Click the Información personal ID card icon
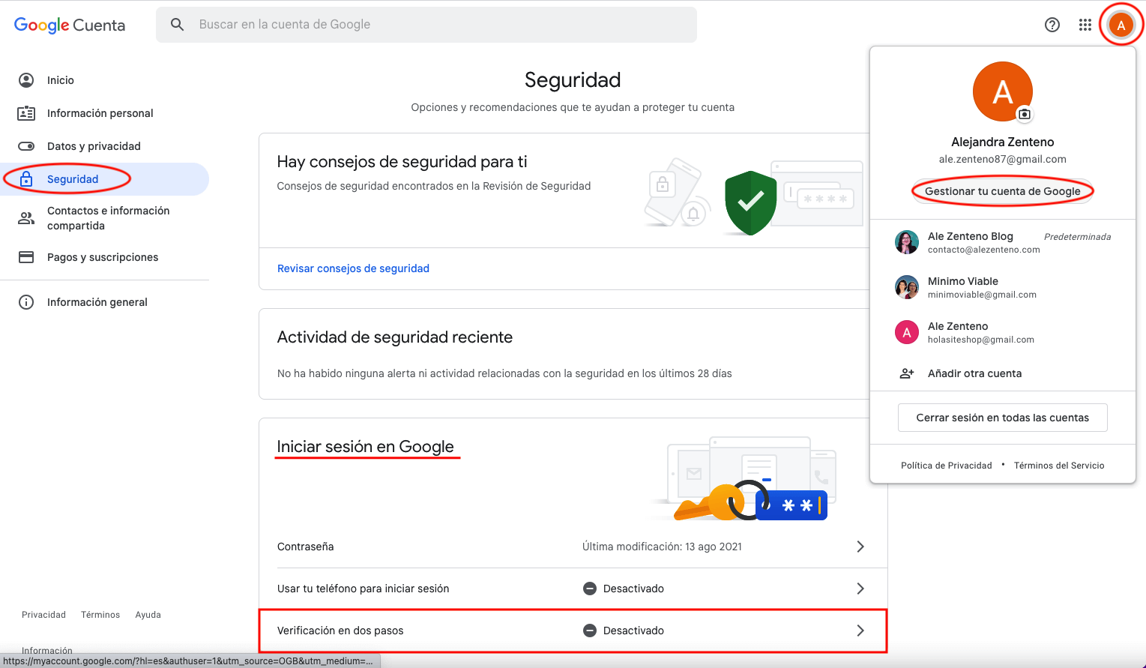Screen dimensions: 1146x668 [26, 113]
